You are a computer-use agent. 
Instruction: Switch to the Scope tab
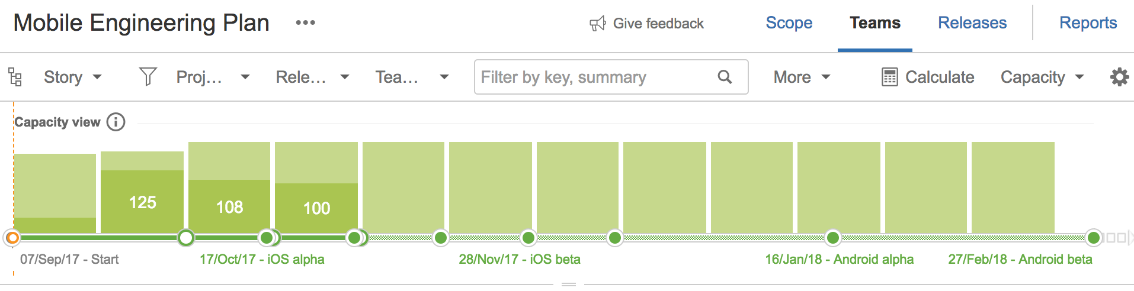(789, 23)
